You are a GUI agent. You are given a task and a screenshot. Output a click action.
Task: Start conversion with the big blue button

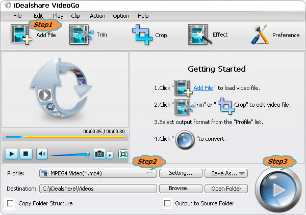click(278, 190)
